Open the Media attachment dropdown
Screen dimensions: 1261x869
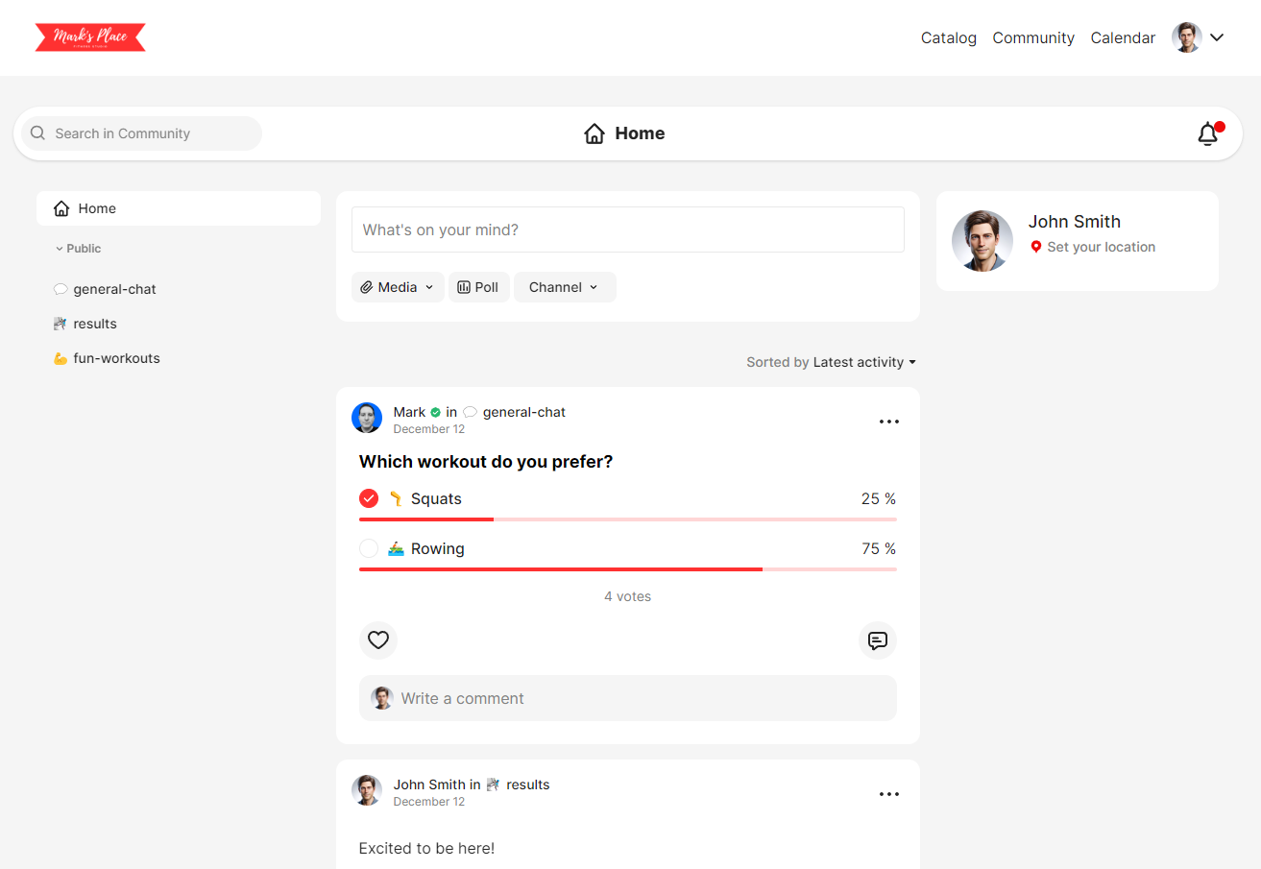pyautogui.click(x=398, y=287)
